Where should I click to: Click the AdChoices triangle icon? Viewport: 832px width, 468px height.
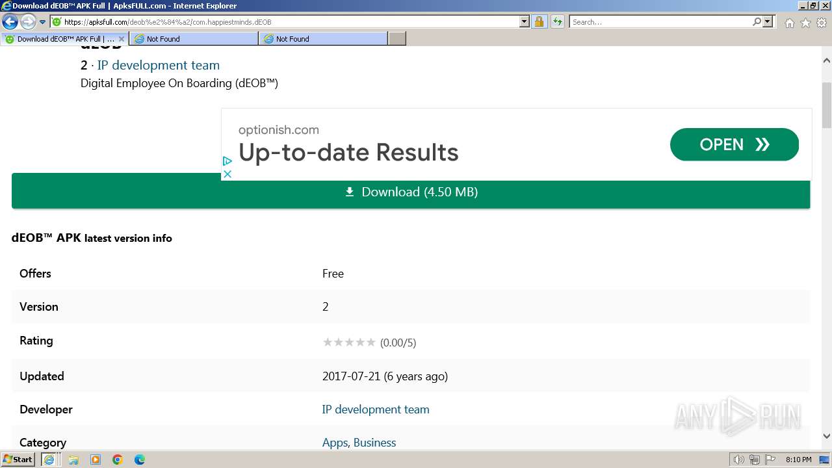tap(227, 161)
